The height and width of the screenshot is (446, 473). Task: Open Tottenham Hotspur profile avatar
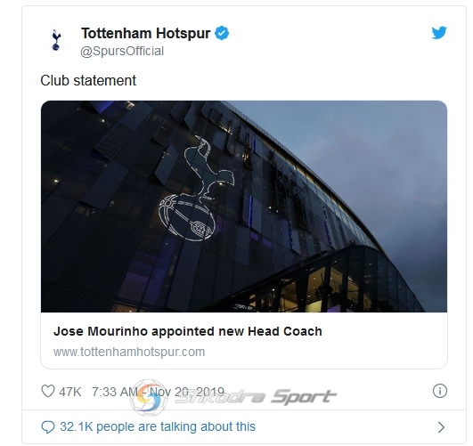[56, 39]
